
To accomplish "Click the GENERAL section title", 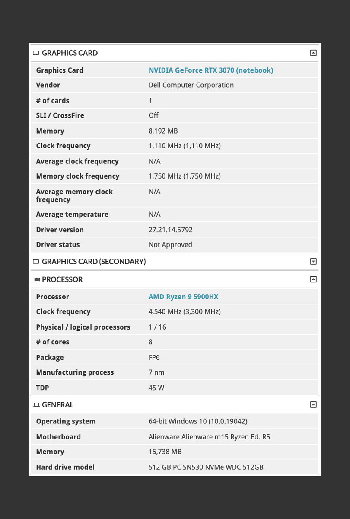I will click(x=57, y=405).
